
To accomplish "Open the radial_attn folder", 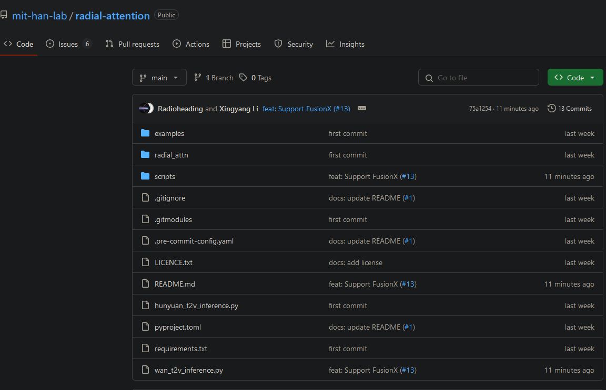I will (x=171, y=155).
